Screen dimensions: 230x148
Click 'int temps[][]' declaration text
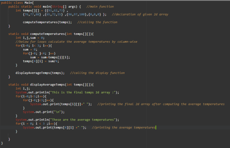coord(27,11)
